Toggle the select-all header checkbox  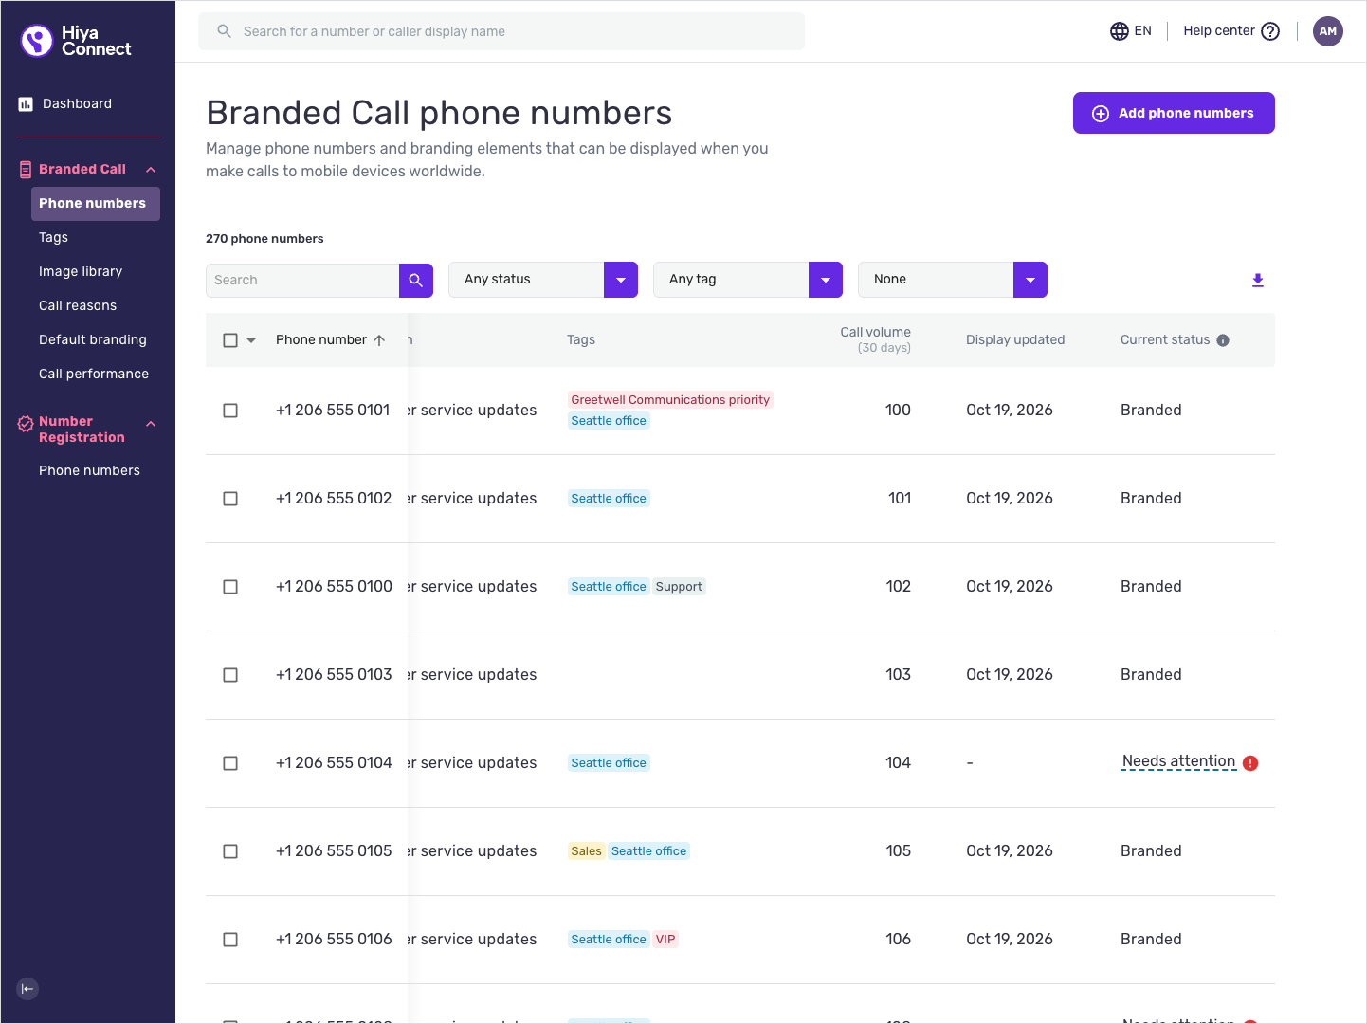(230, 340)
